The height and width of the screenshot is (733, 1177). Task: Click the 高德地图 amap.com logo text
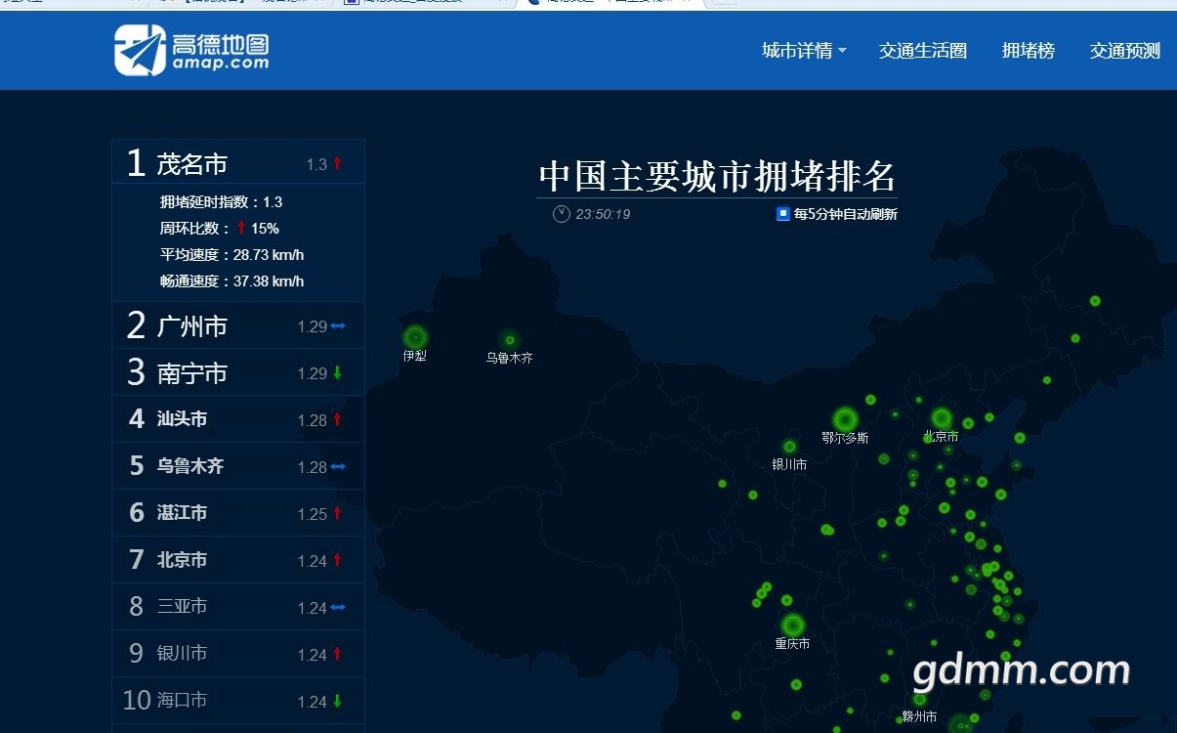[220, 51]
